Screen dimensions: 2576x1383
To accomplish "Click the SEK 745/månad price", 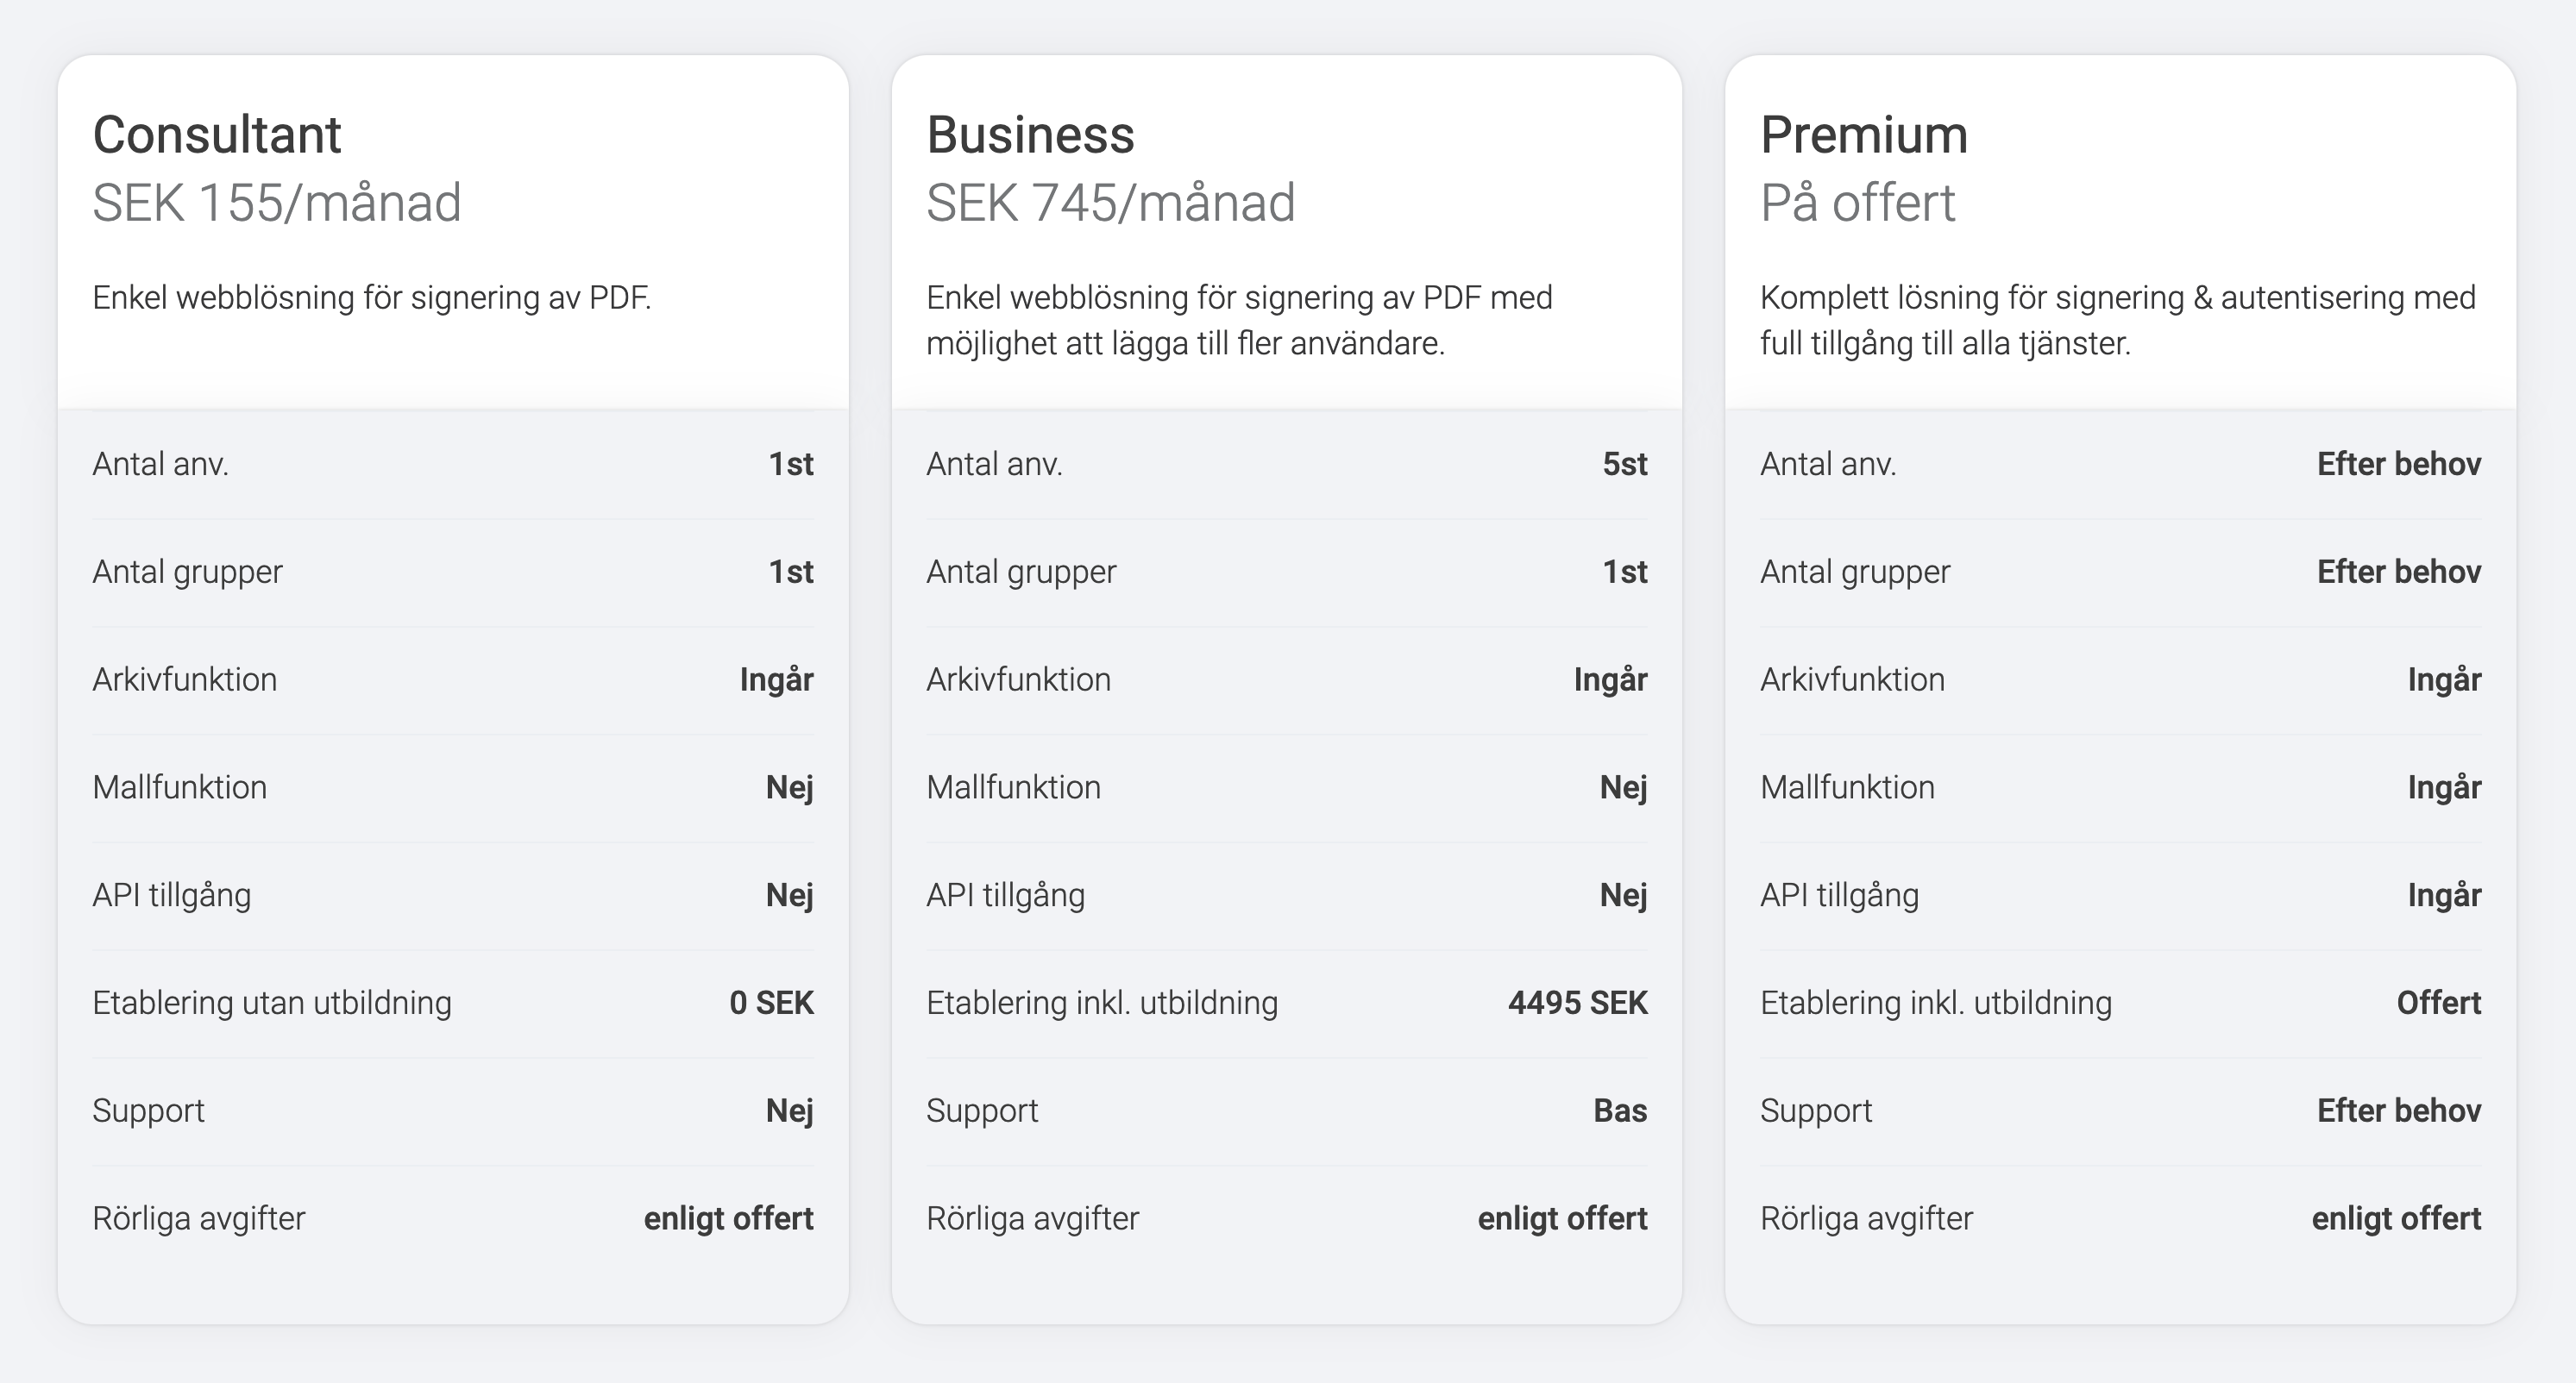I will [1110, 203].
